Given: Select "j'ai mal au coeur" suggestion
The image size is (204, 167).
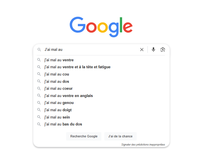Looking at the screenshot, I should point(59,89).
